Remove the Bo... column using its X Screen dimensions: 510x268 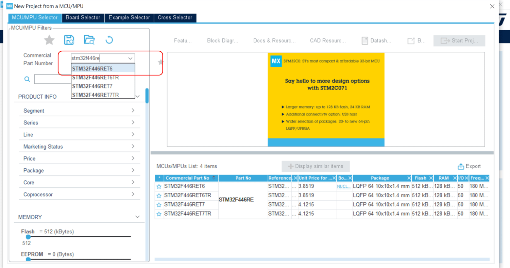click(350, 178)
